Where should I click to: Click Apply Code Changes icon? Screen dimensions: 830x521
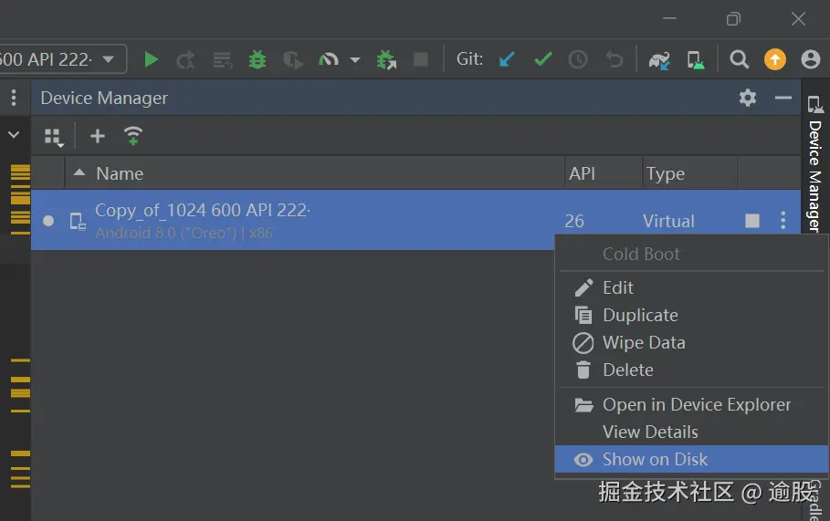pos(222,60)
